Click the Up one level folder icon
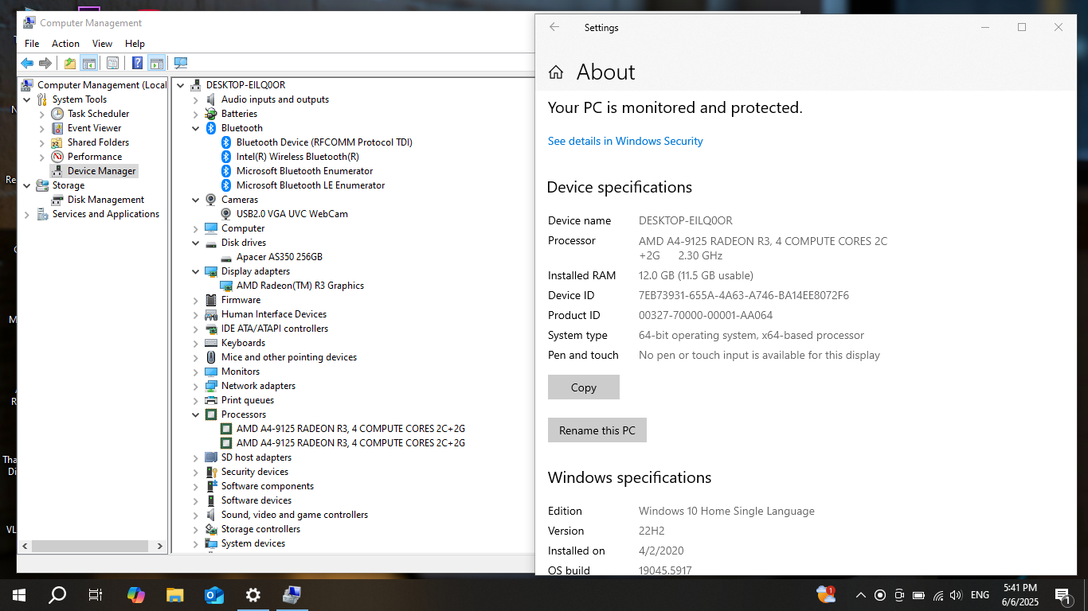 click(70, 64)
